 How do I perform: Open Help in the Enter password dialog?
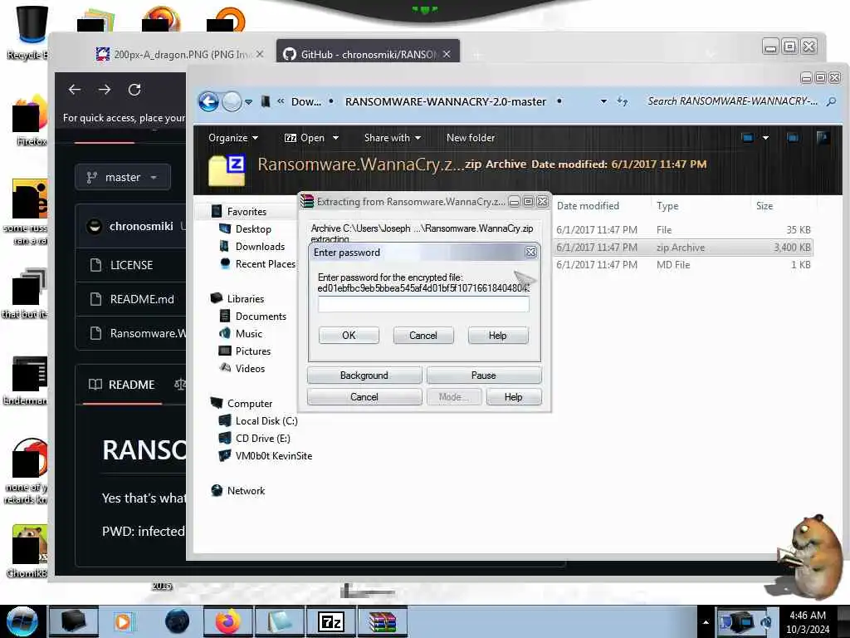coord(497,336)
